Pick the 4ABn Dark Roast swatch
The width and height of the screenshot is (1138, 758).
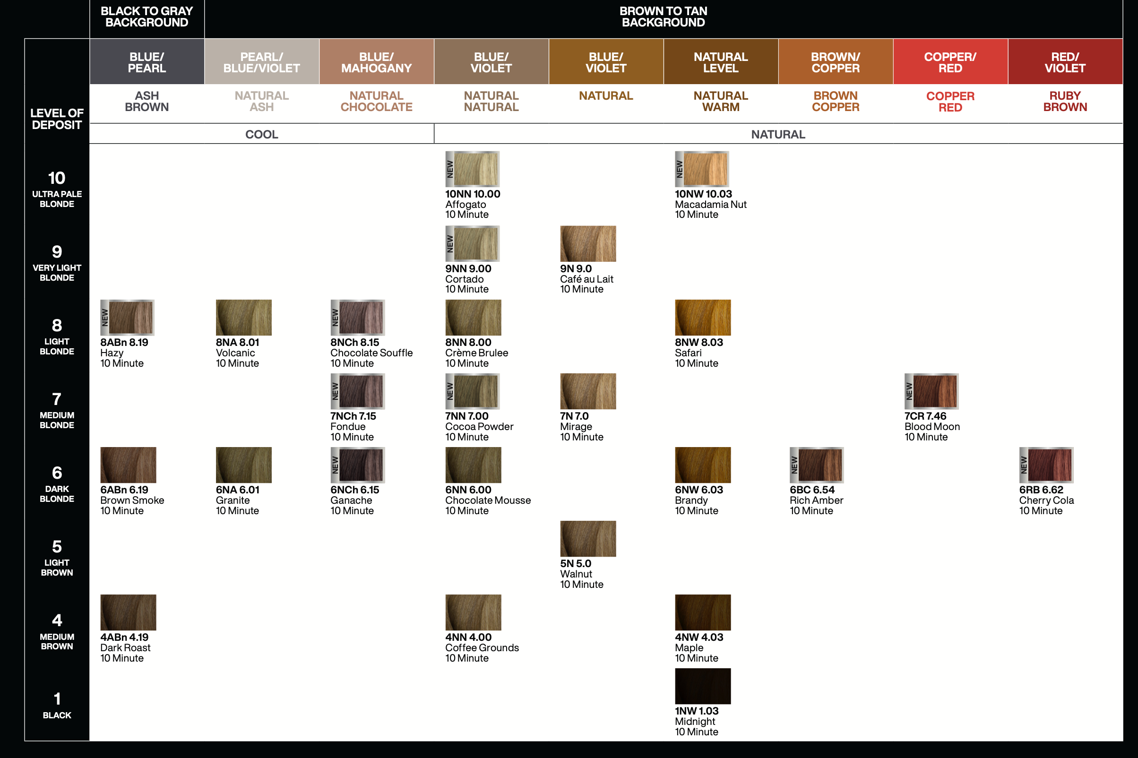[x=128, y=612]
